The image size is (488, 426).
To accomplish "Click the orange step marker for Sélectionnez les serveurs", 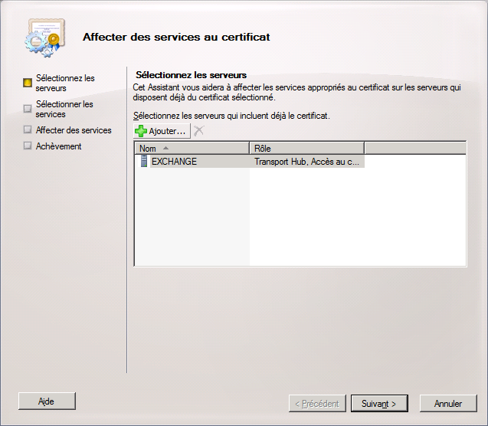I will click(28, 83).
